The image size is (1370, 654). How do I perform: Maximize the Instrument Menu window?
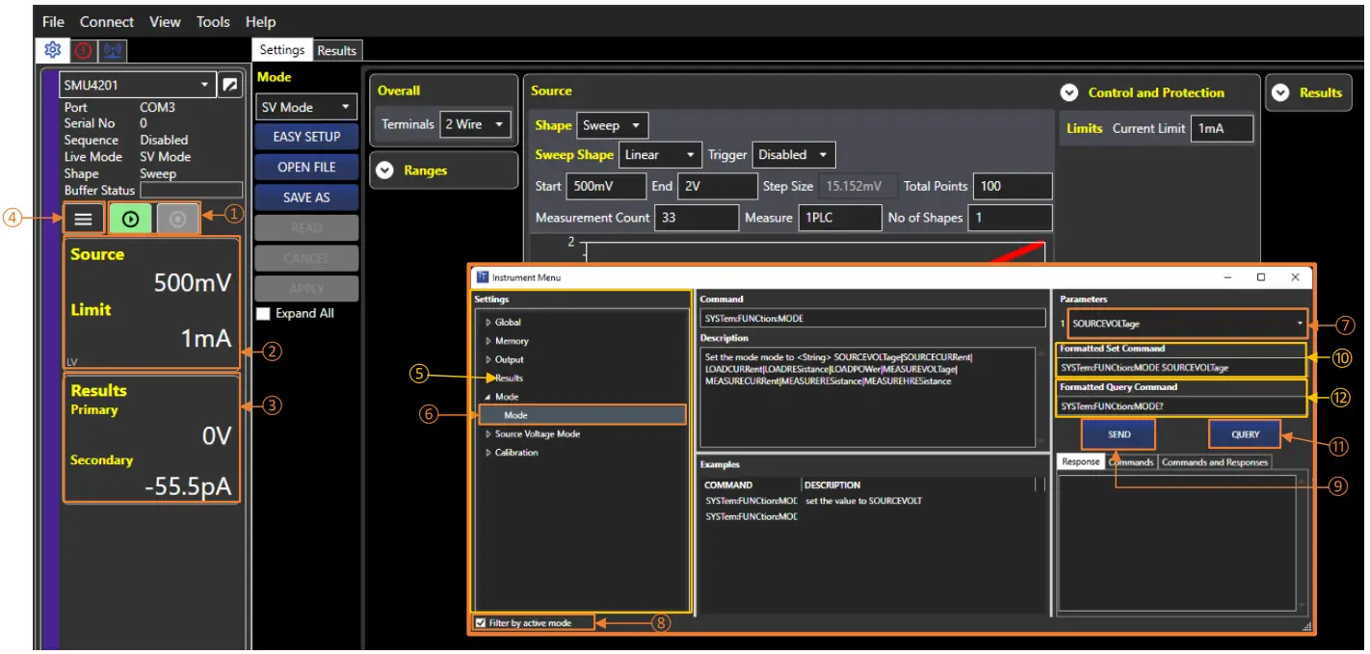point(1260,277)
